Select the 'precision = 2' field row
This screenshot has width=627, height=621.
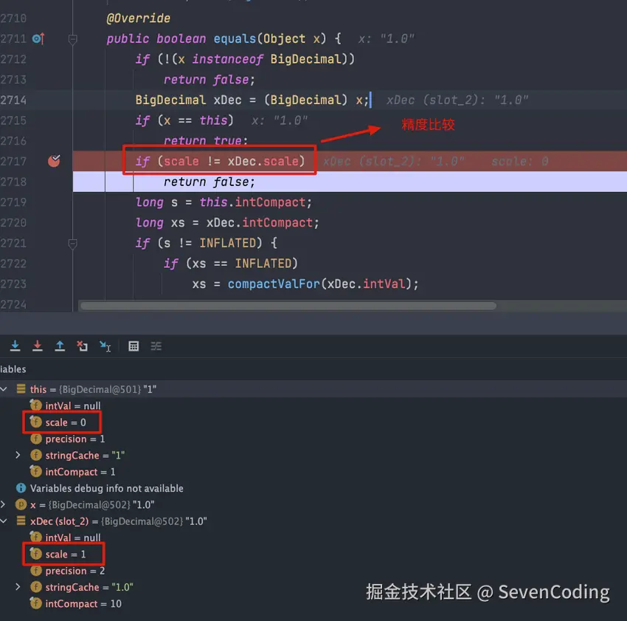313,571
